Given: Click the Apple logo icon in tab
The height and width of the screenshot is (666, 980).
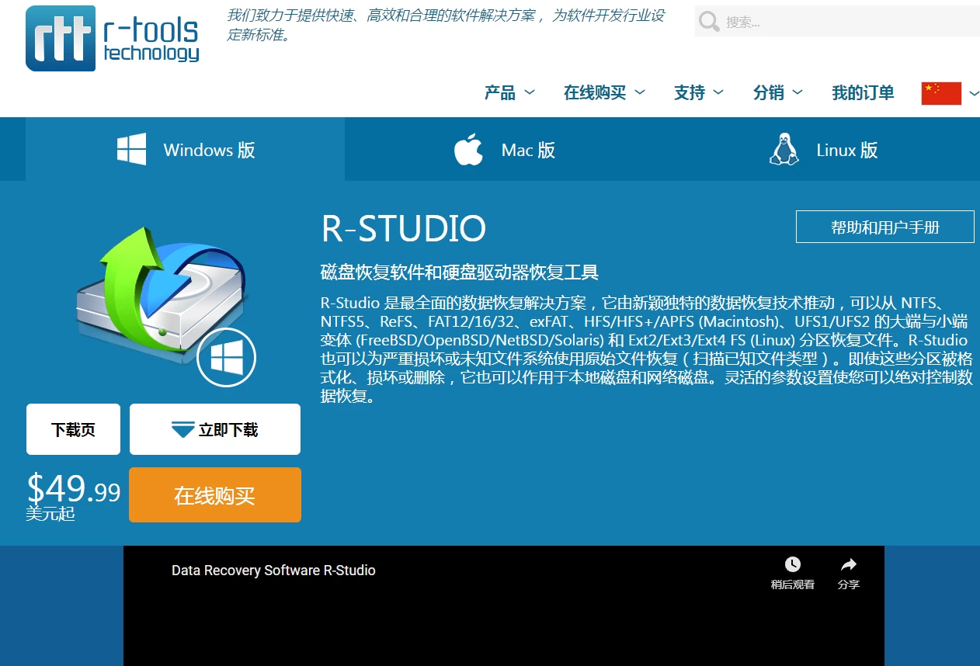Looking at the screenshot, I should point(468,149).
